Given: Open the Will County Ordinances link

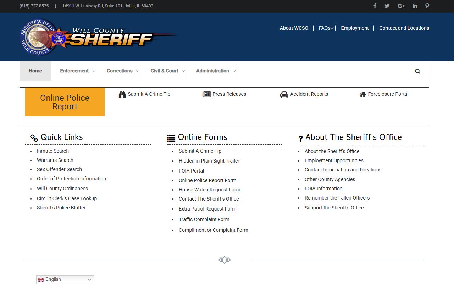Looking at the screenshot, I should (62, 189).
